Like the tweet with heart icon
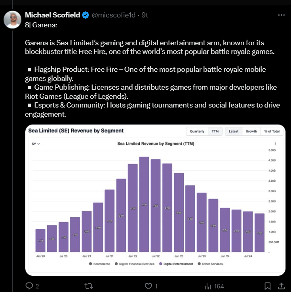Viewport: 291px width, 292px height. [x=148, y=286]
